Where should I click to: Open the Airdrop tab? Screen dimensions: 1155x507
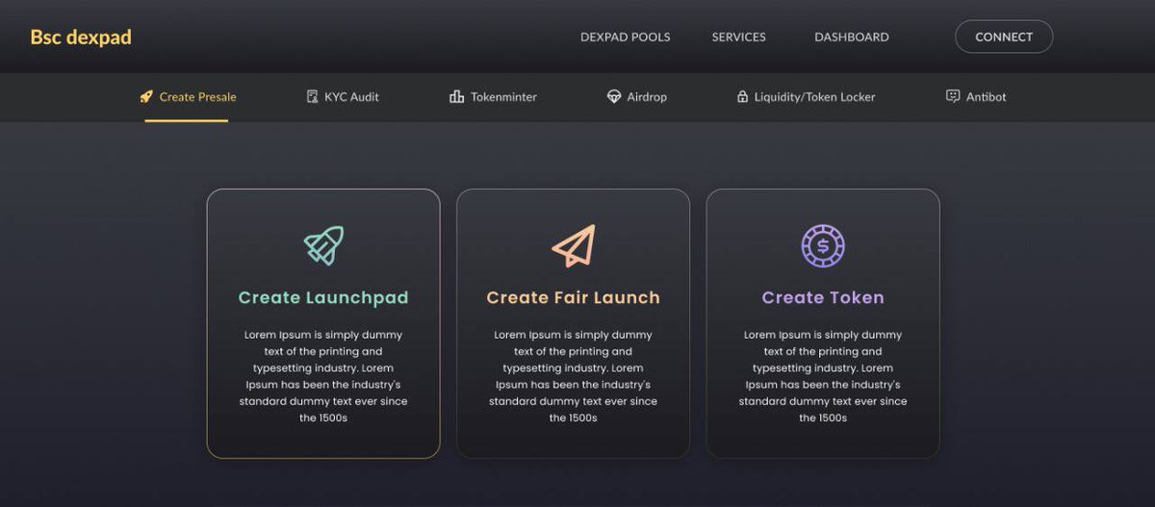coord(647,97)
